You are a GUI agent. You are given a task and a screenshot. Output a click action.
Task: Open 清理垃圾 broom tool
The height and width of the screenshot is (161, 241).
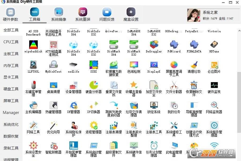pos(194,67)
